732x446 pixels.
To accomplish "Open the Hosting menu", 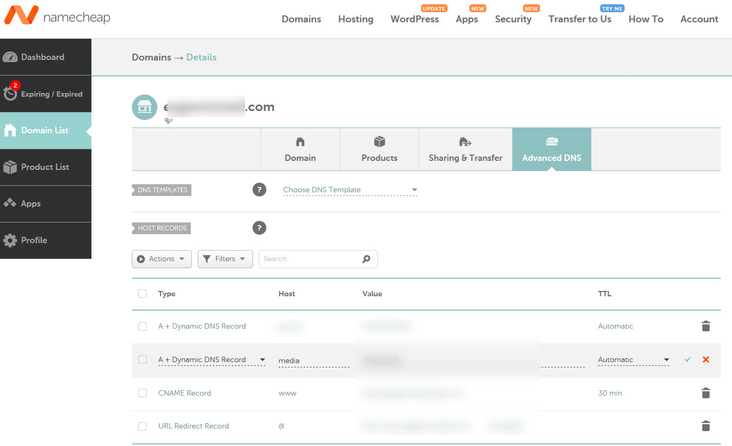I will click(355, 19).
